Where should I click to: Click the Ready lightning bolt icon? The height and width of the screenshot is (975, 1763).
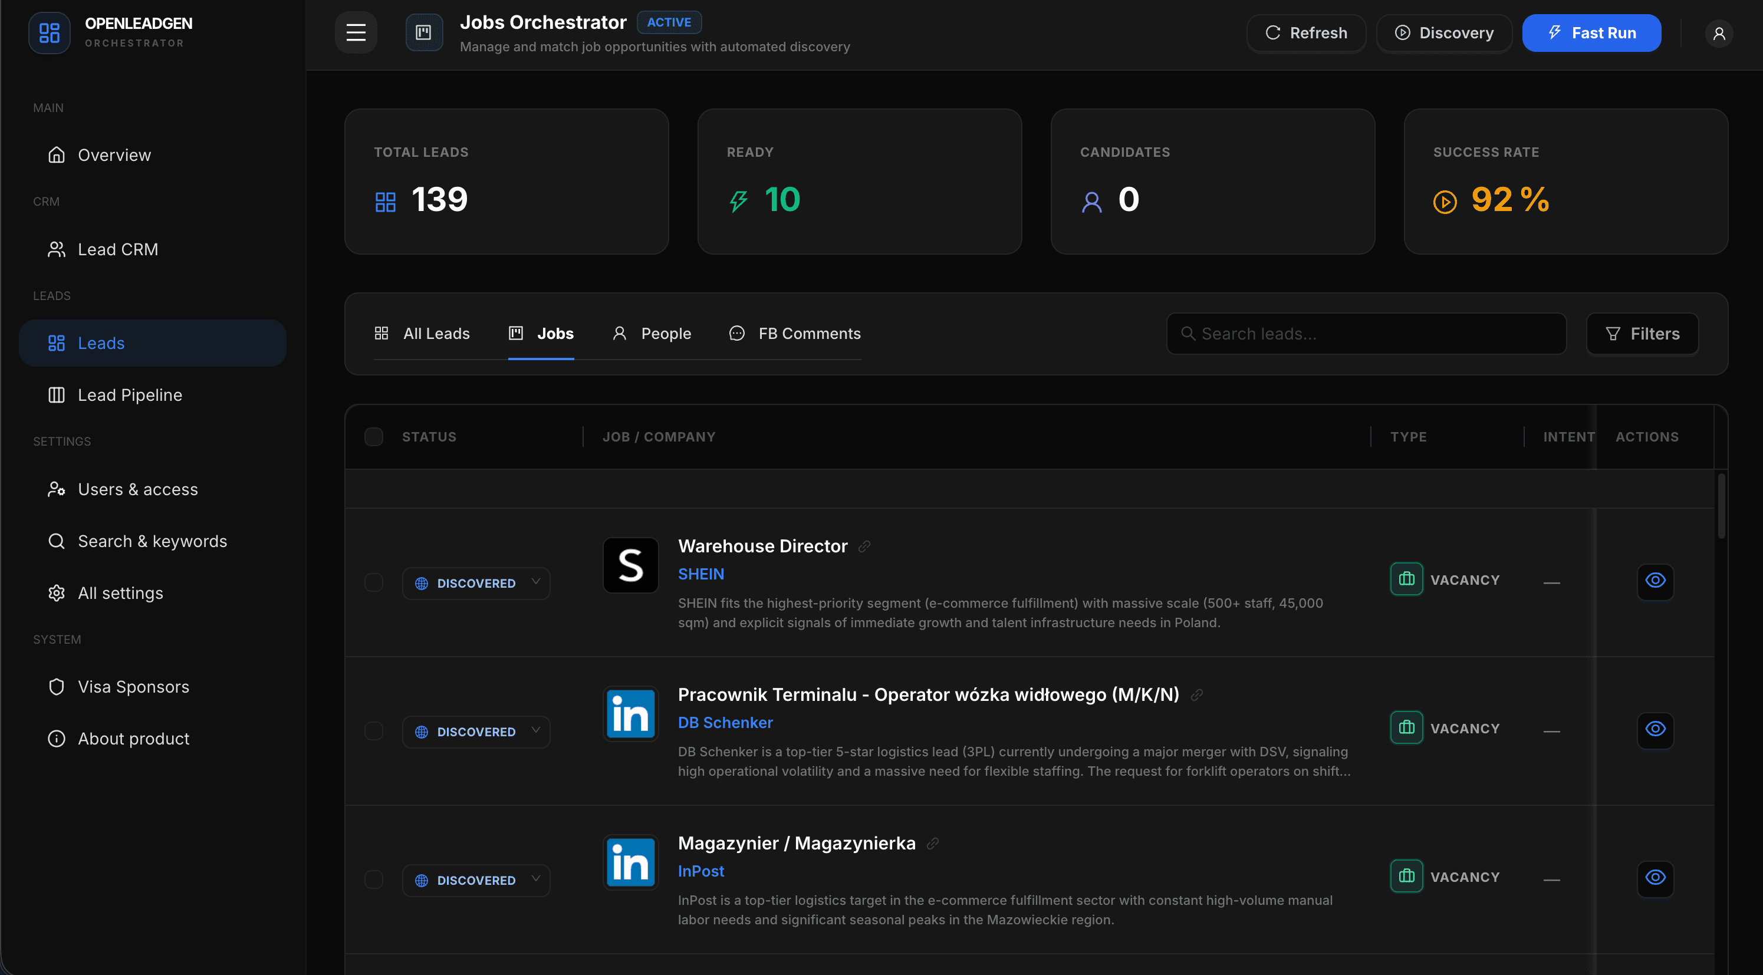[x=738, y=201]
